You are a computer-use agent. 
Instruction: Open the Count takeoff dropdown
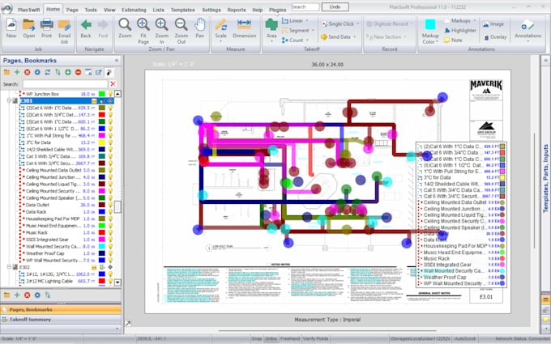pos(307,40)
